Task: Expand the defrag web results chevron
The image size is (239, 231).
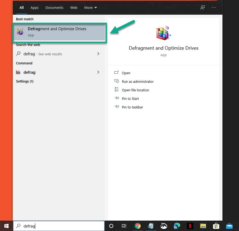Action: pos(98,54)
